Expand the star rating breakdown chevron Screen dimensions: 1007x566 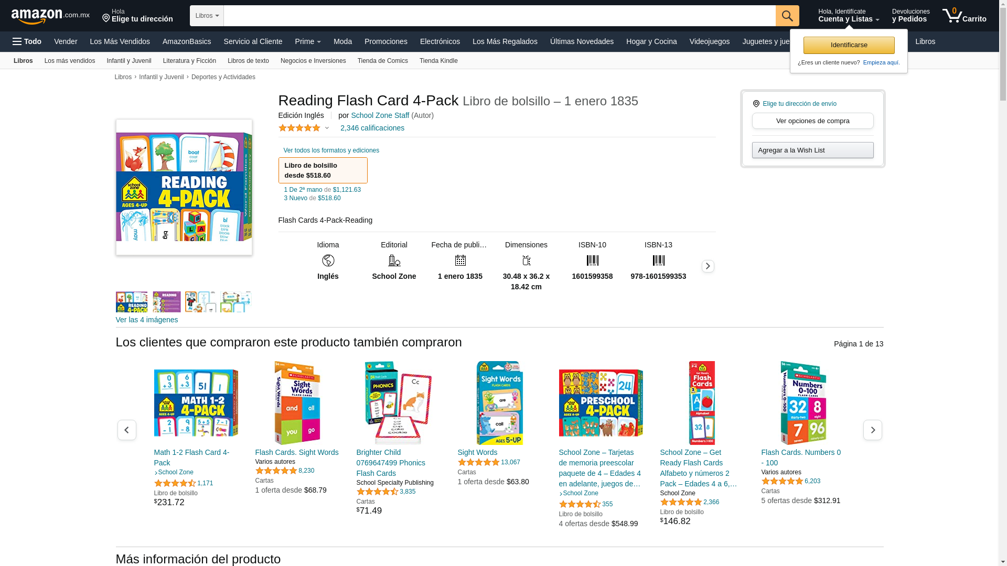pos(327,128)
